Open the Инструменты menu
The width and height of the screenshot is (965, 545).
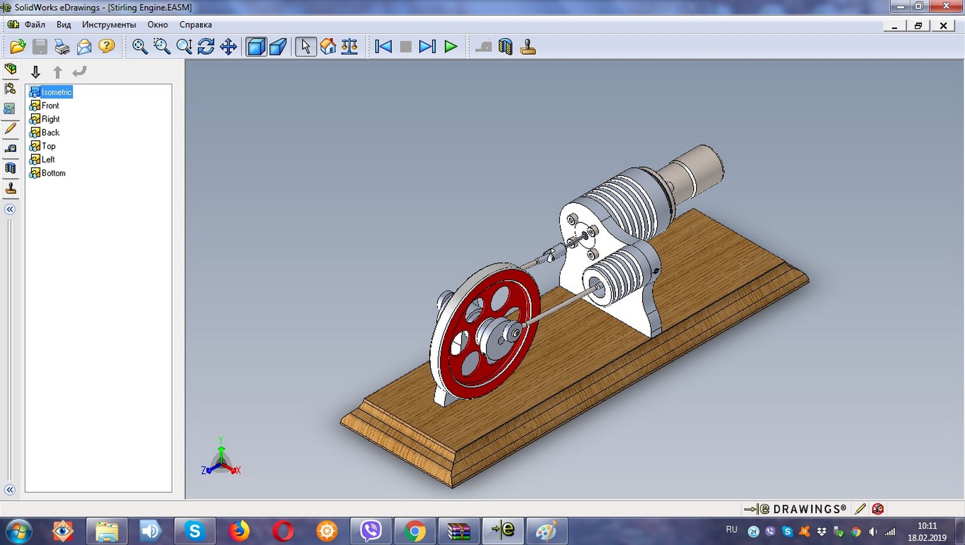(x=109, y=24)
